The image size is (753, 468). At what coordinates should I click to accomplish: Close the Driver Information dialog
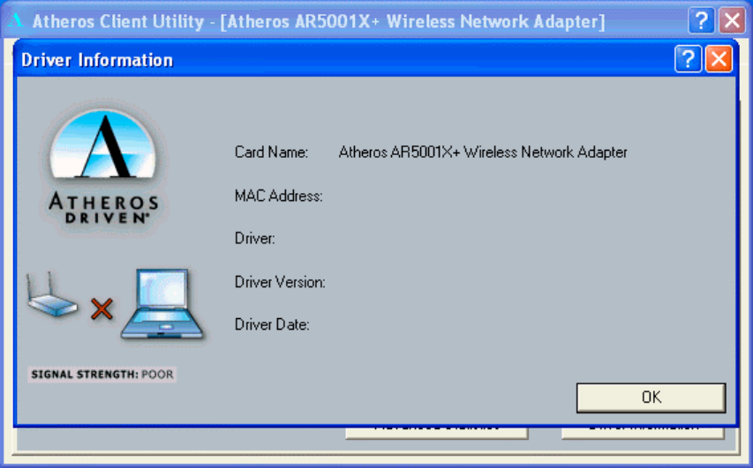(x=719, y=59)
